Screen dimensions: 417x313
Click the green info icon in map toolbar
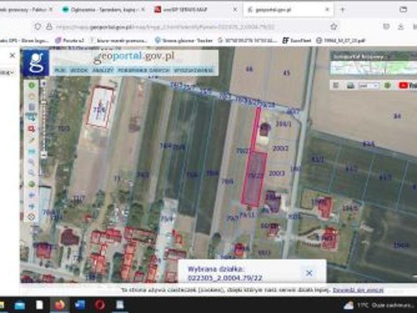point(31,85)
